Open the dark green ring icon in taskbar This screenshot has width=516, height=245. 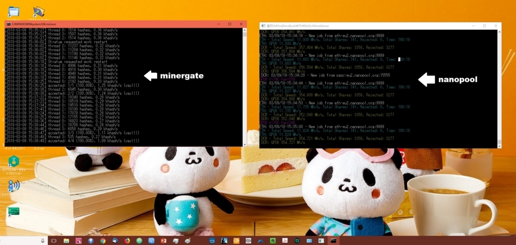coord(297,241)
